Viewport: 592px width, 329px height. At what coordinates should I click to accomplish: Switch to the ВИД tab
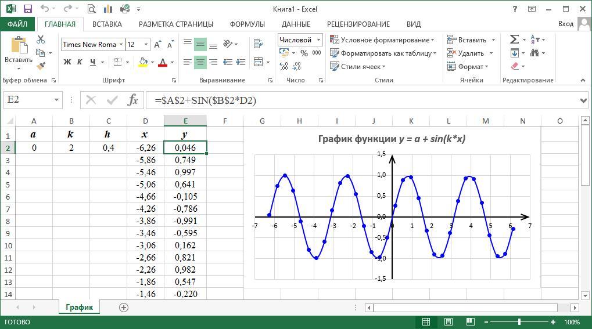tap(414, 24)
